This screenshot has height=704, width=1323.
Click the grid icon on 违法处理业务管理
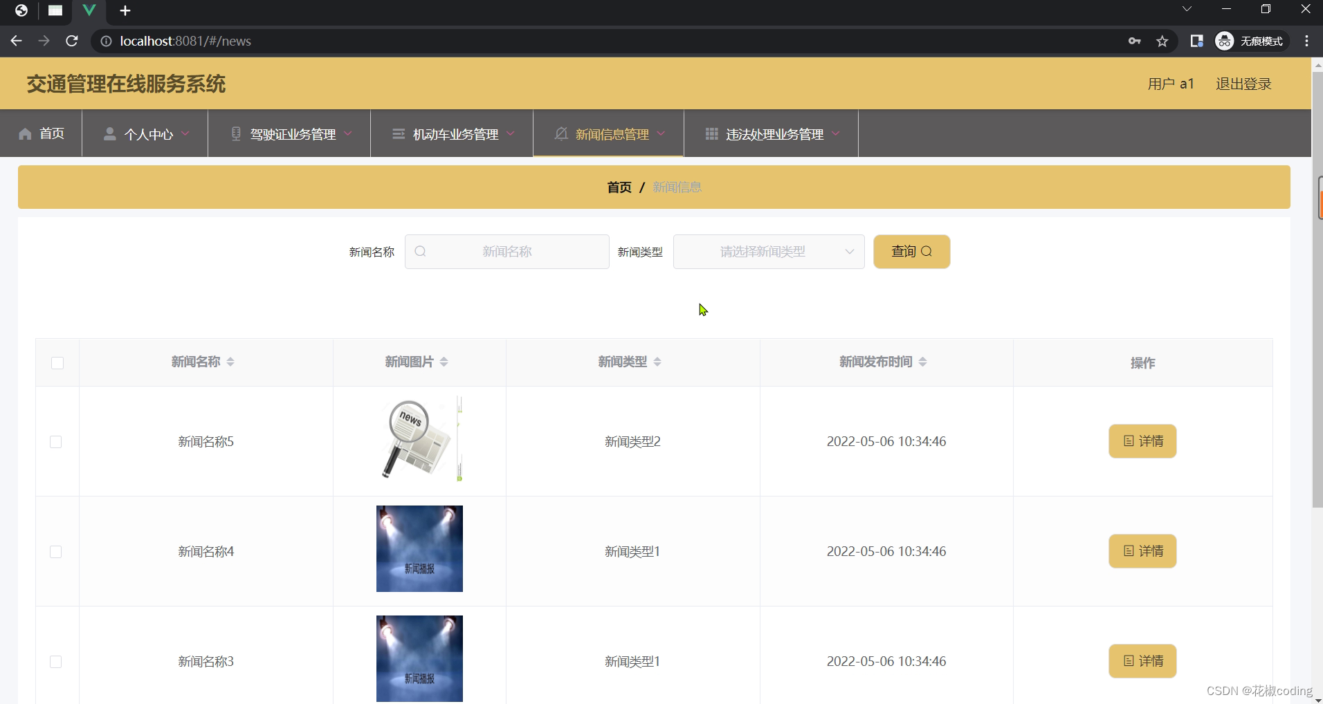[x=711, y=133]
